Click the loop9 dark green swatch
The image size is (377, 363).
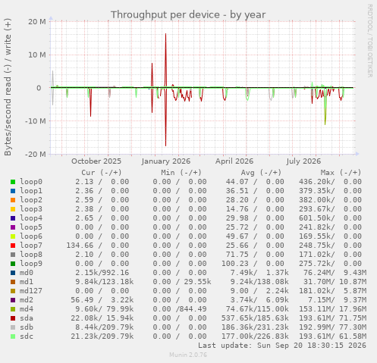coord(13,264)
